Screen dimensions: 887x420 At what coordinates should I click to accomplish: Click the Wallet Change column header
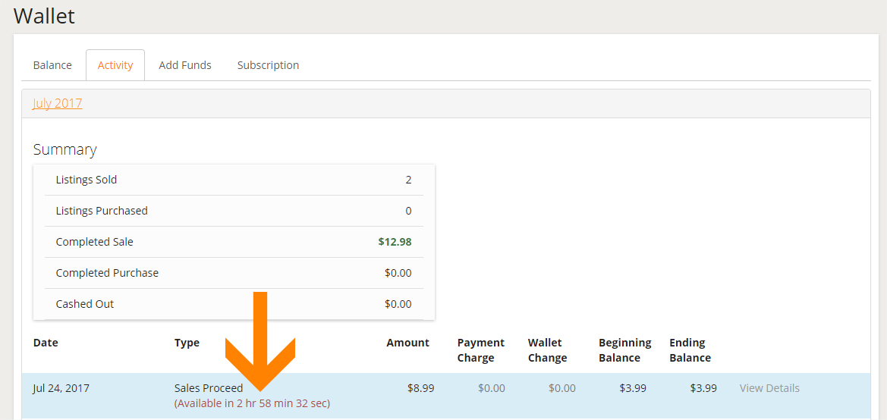547,350
